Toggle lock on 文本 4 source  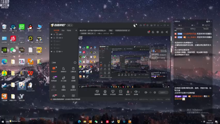[54, 38]
